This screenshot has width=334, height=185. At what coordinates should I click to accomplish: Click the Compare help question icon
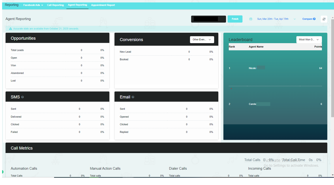pos(314,19)
